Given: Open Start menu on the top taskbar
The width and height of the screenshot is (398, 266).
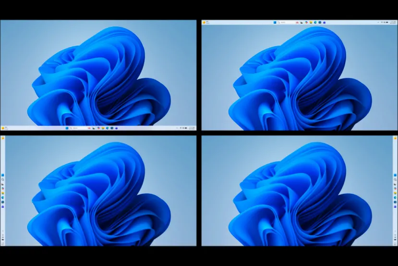Looking at the screenshot, I should [x=275, y=22].
